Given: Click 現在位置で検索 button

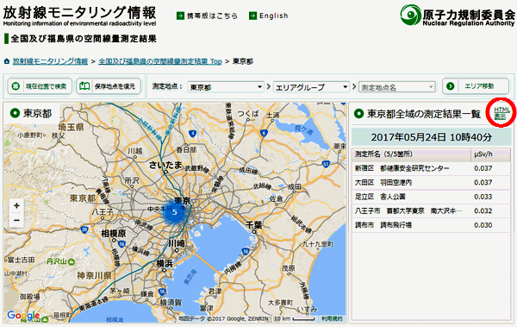Looking at the screenshot, I should [40, 86].
